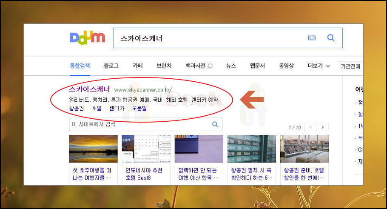Open article 인도네시아 추천 호텔 Best8
387x209 pixels.
144,174
